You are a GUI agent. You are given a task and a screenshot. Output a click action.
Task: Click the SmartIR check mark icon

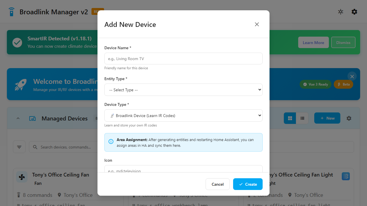click(17, 42)
